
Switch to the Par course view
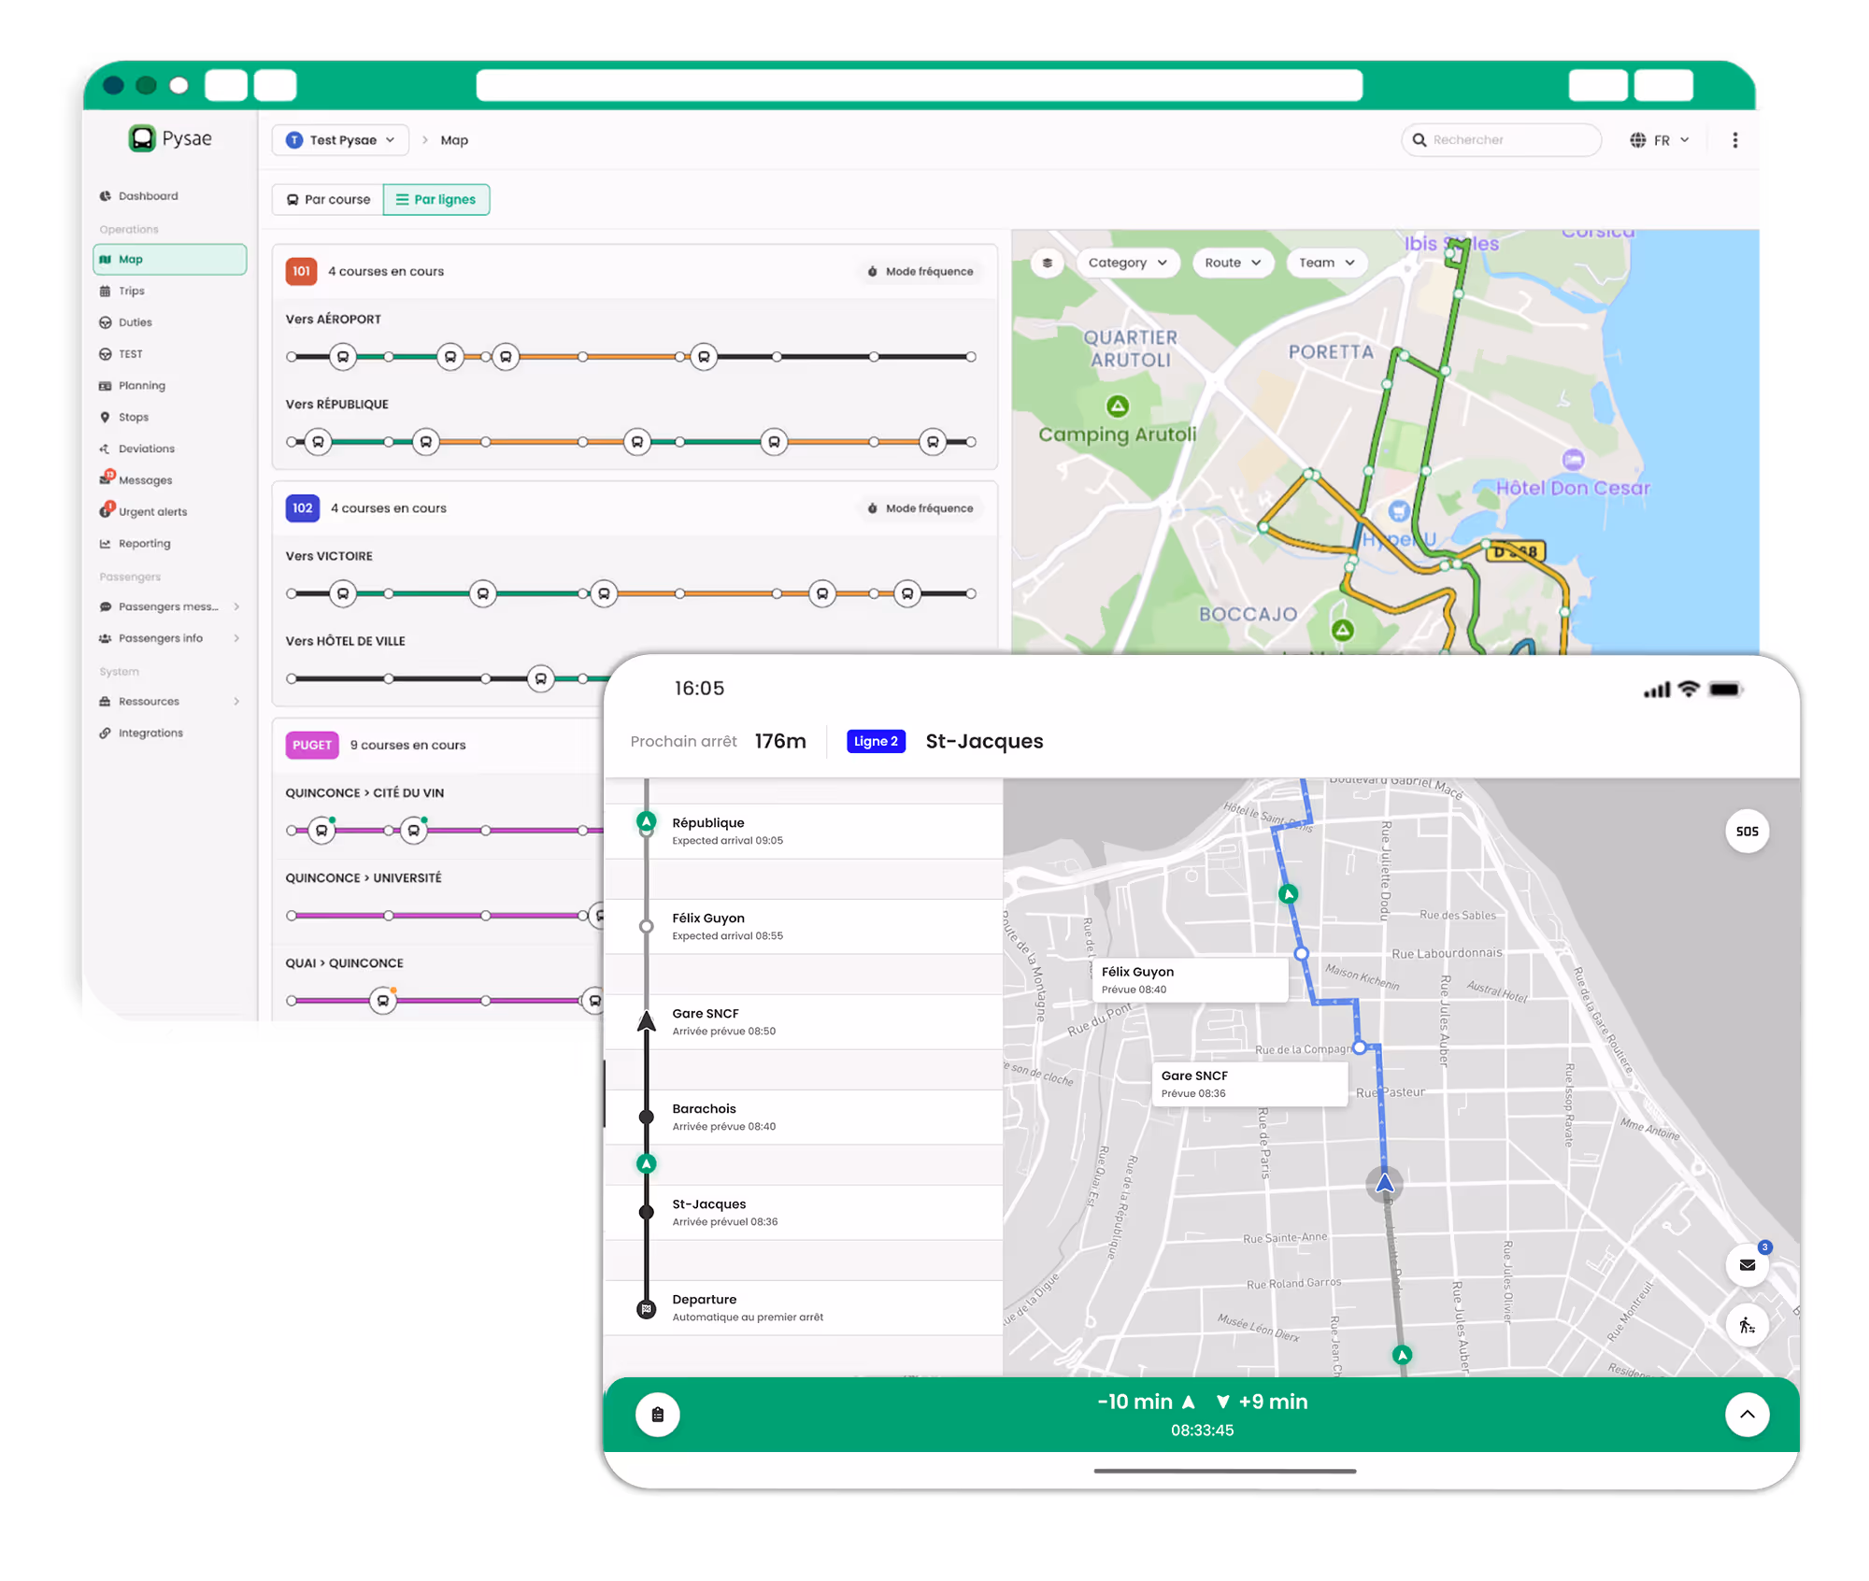click(x=328, y=200)
